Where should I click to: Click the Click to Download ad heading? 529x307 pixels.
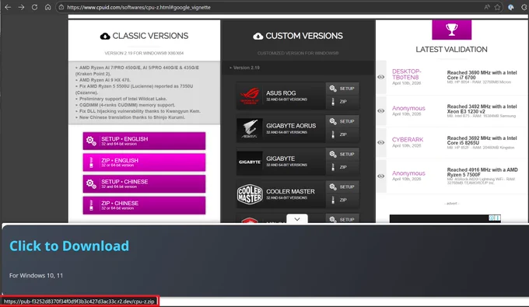click(x=69, y=246)
